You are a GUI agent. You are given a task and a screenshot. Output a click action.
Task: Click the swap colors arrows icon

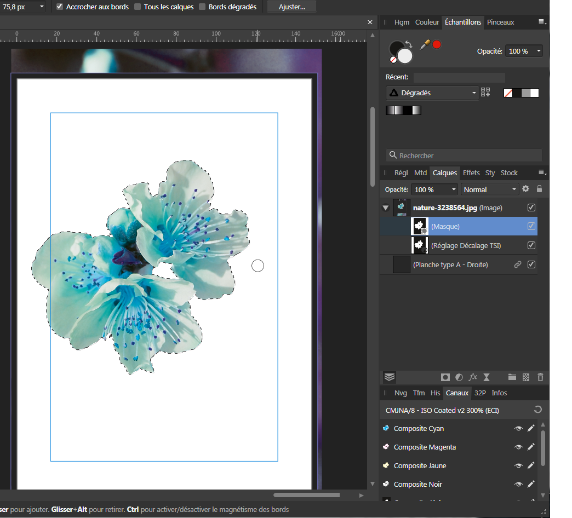point(409,44)
